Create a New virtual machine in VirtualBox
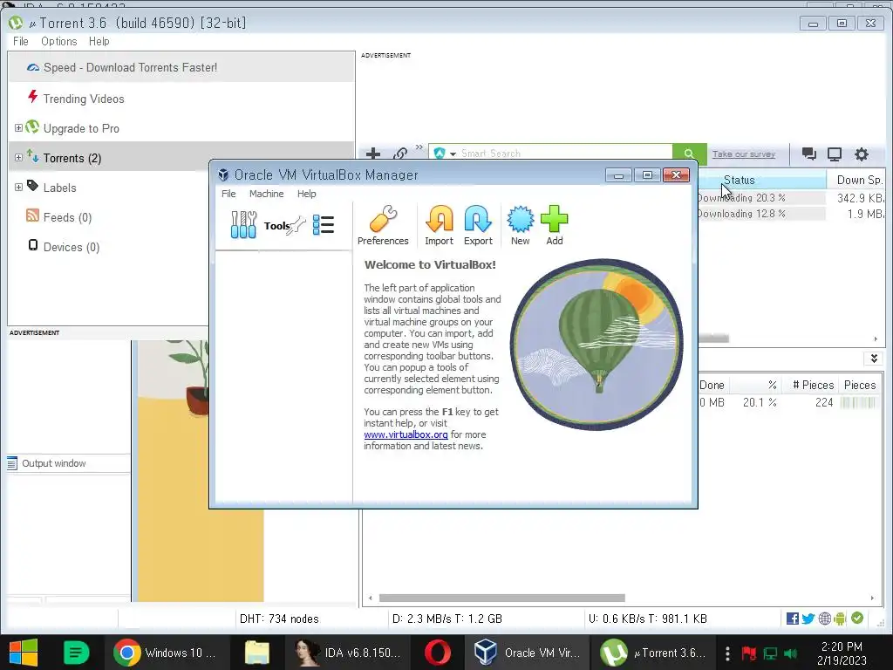893x670 pixels. click(x=520, y=220)
